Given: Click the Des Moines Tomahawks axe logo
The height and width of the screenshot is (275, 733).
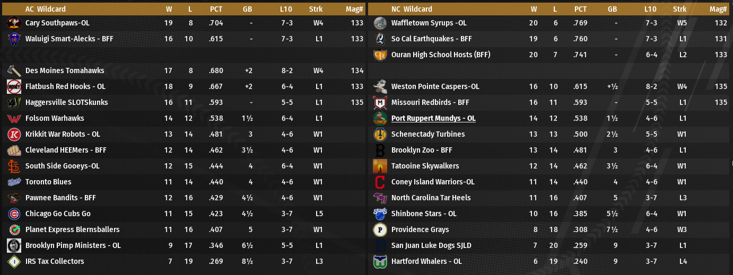Looking at the screenshot, I should point(14,70).
